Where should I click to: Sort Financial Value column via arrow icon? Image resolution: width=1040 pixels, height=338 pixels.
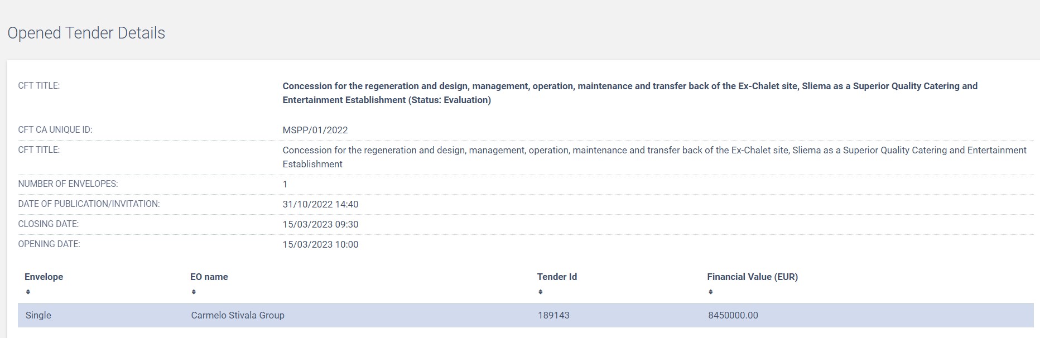click(x=710, y=292)
